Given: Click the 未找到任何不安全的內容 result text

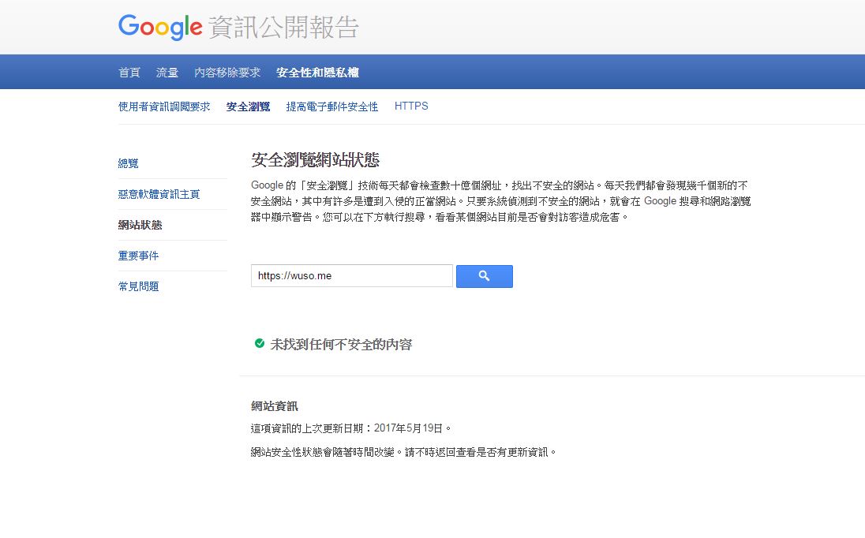Looking at the screenshot, I should point(341,345).
